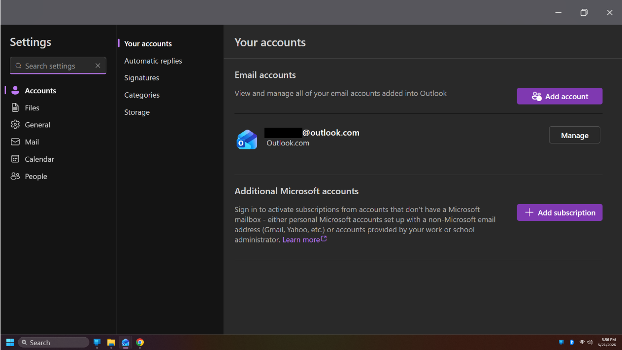The width and height of the screenshot is (622, 350).
Task: Click the Outlook.com account logo
Action: 247,140
